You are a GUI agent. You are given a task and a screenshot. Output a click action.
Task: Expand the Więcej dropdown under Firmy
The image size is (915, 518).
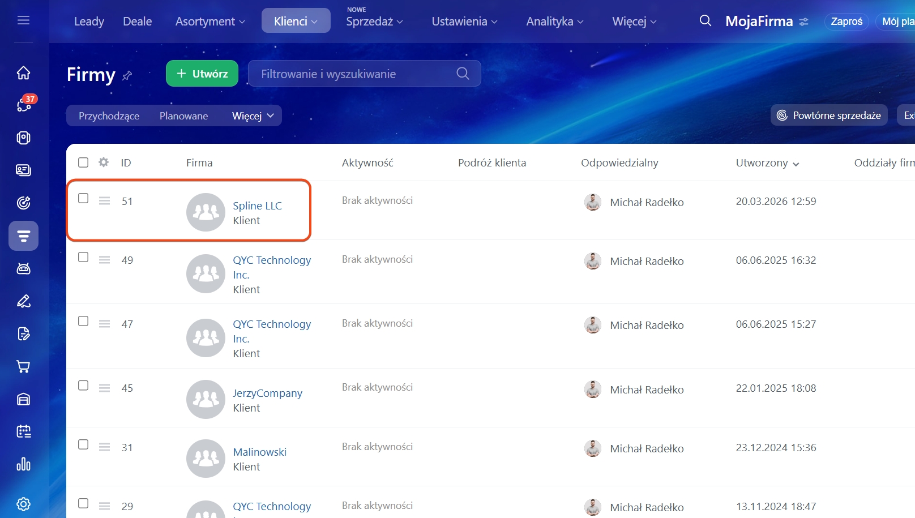(x=253, y=115)
